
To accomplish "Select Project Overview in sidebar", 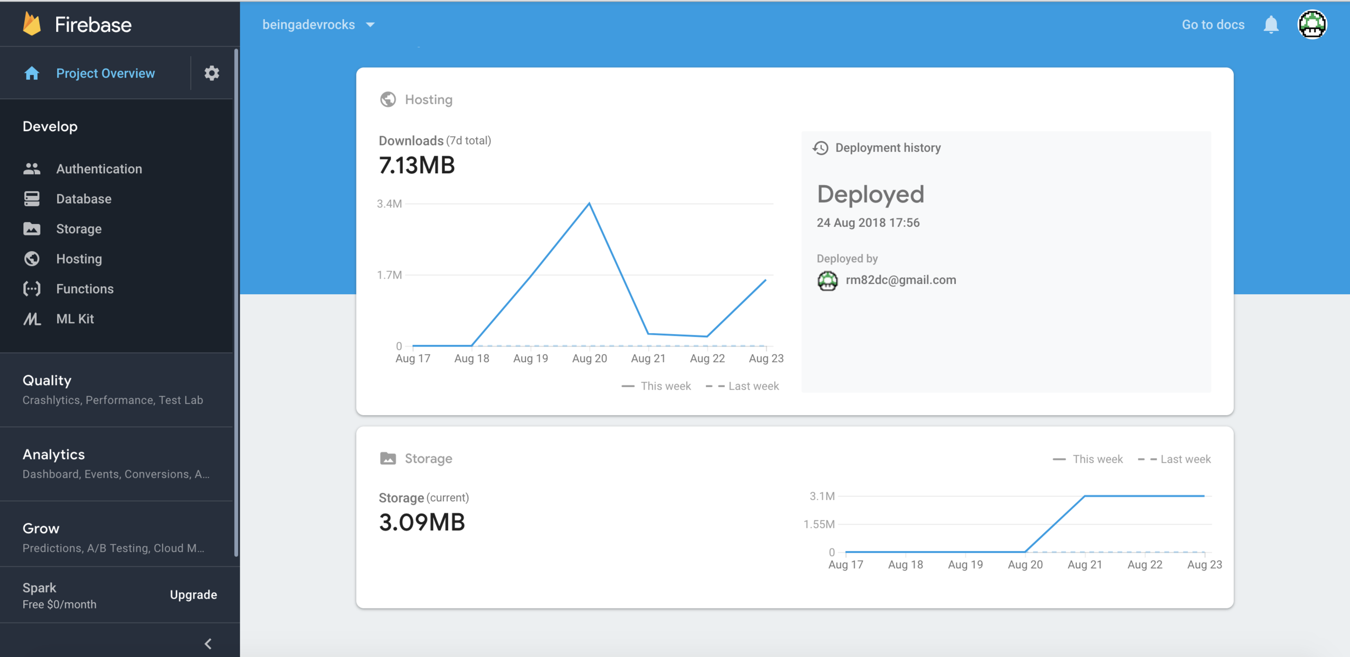I will 105,73.
